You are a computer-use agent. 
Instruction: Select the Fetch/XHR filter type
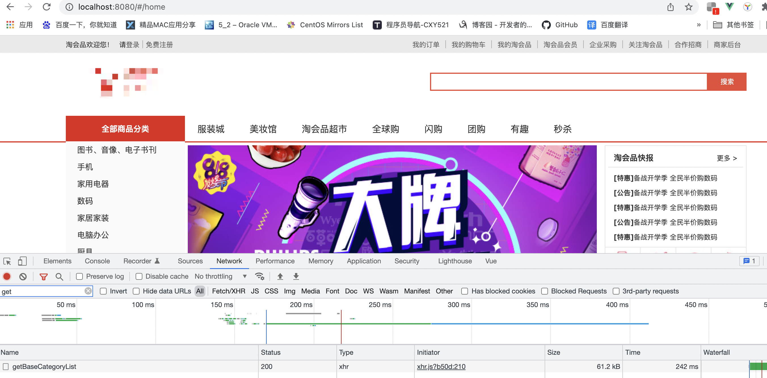[x=228, y=291]
